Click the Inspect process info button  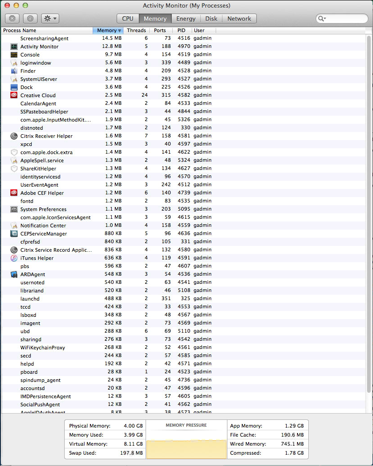(x=30, y=19)
